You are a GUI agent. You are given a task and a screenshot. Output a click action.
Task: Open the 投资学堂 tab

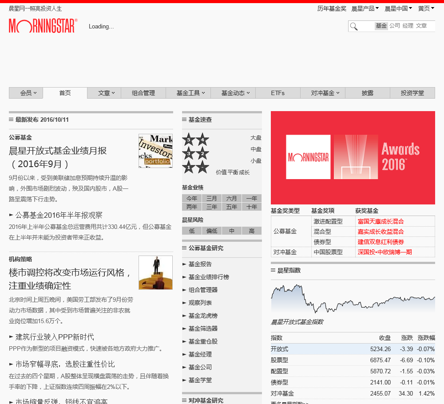pyautogui.click(x=412, y=93)
